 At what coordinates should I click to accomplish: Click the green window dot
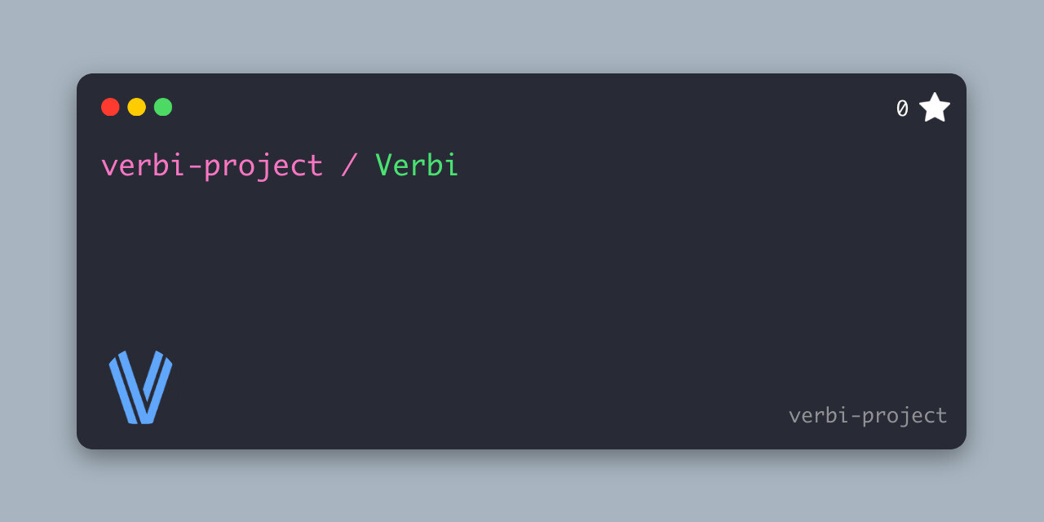(x=163, y=107)
